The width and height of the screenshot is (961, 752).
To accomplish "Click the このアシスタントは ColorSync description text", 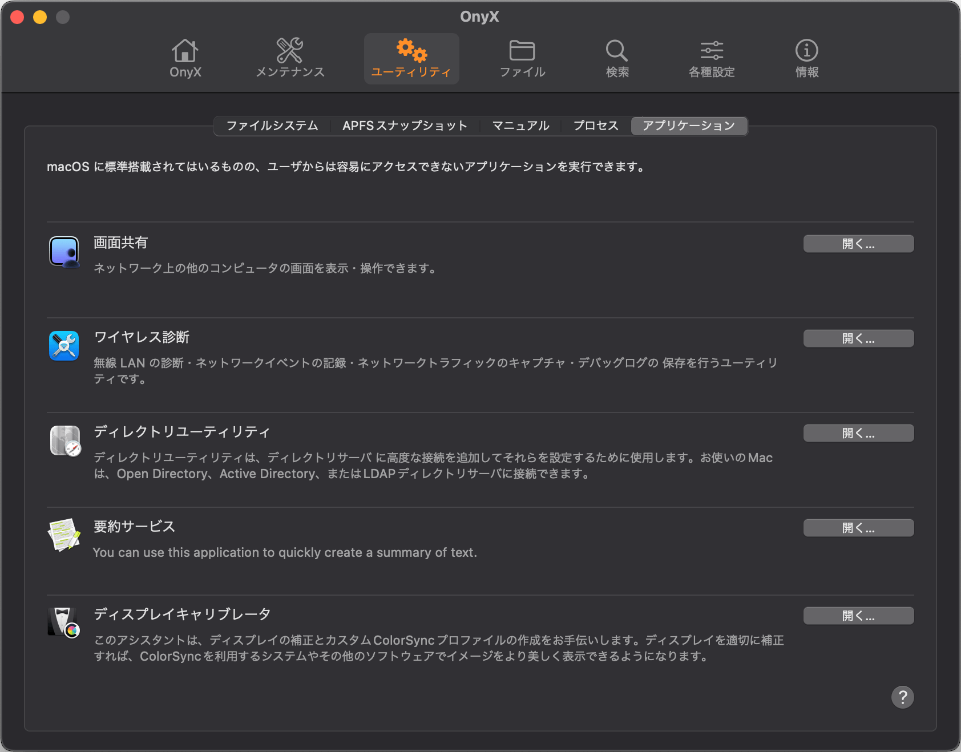I will tap(439, 648).
